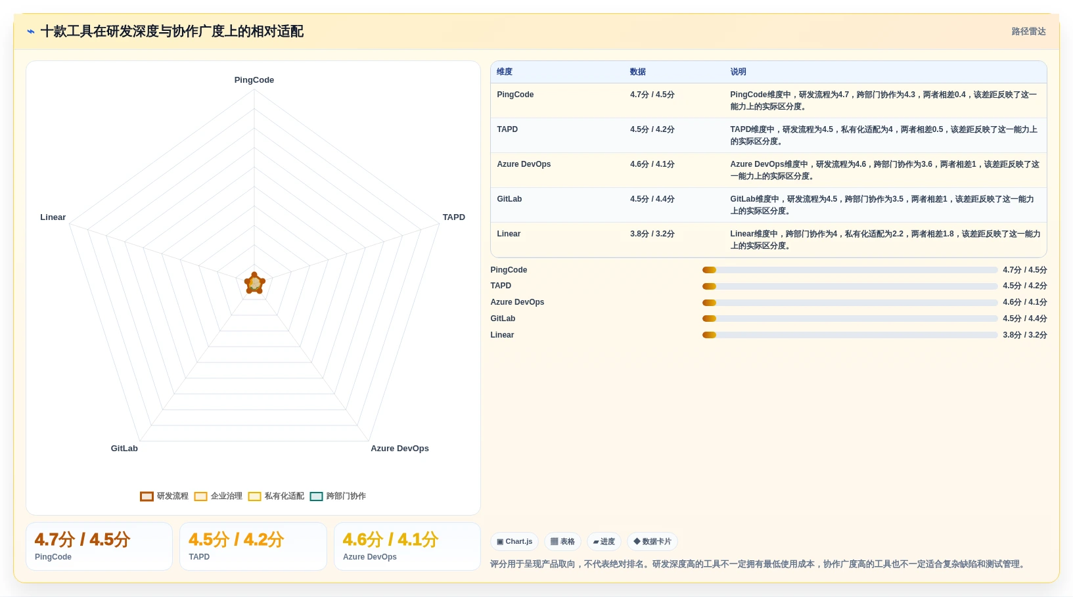Click footnote text starting with 评分用于呈现产品取向
1073x597 pixels.
click(759, 564)
